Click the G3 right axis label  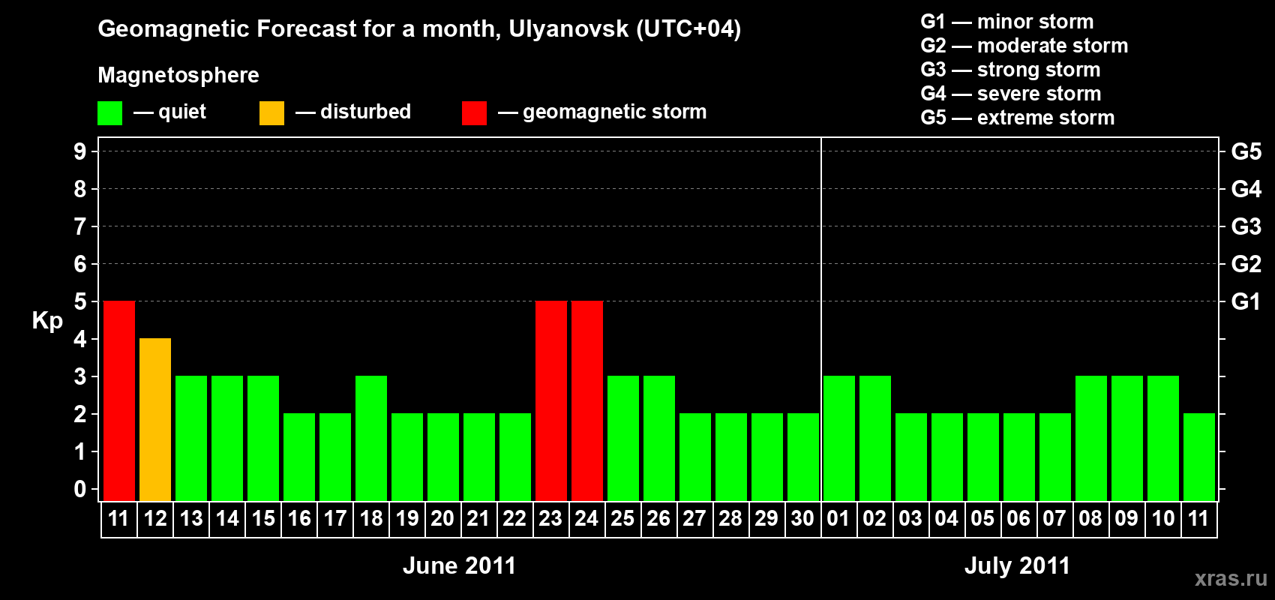click(1246, 226)
